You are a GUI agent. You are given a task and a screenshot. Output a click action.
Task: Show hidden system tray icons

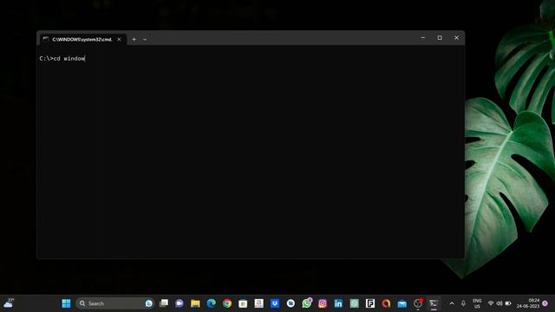pyautogui.click(x=452, y=303)
